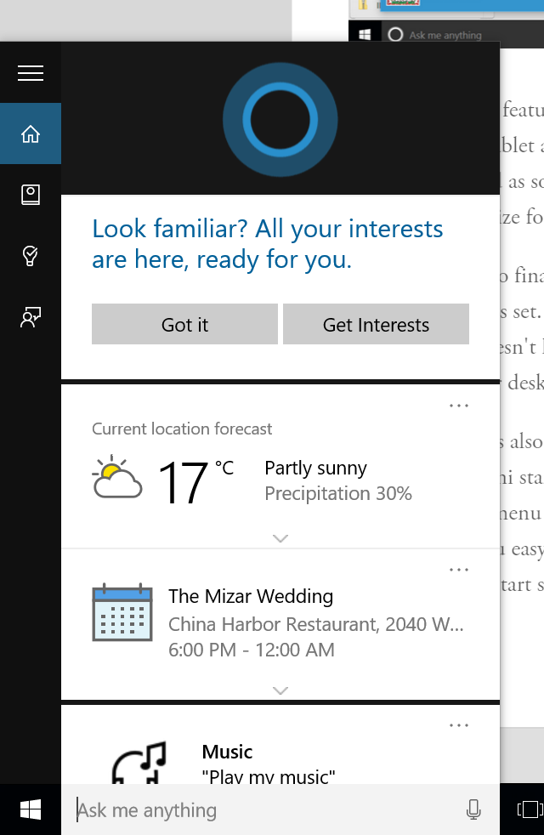Click the 17 °C temperature reading
Viewport: 544px width, 835px height.
pyautogui.click(x=195, y=482)
